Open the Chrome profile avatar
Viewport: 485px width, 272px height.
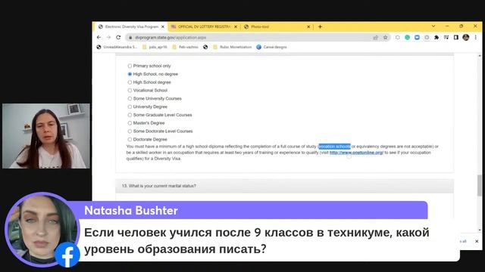[x=466, y=38]
